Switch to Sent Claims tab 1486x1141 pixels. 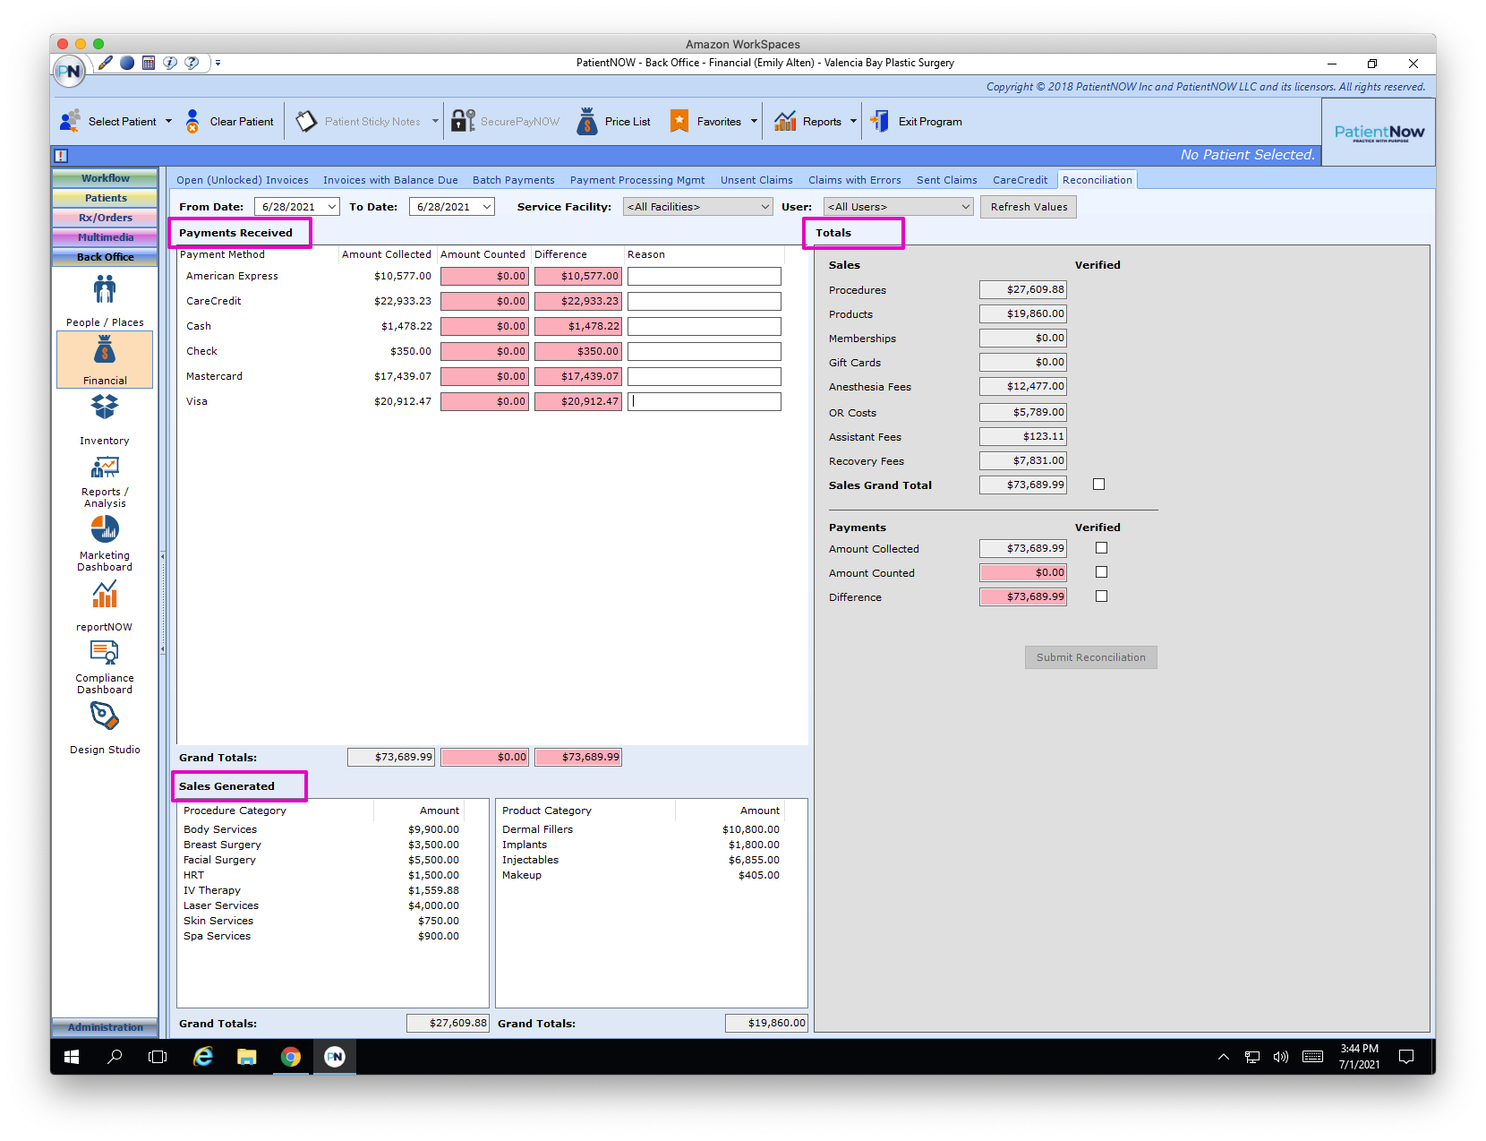click(x=947, y=180)
